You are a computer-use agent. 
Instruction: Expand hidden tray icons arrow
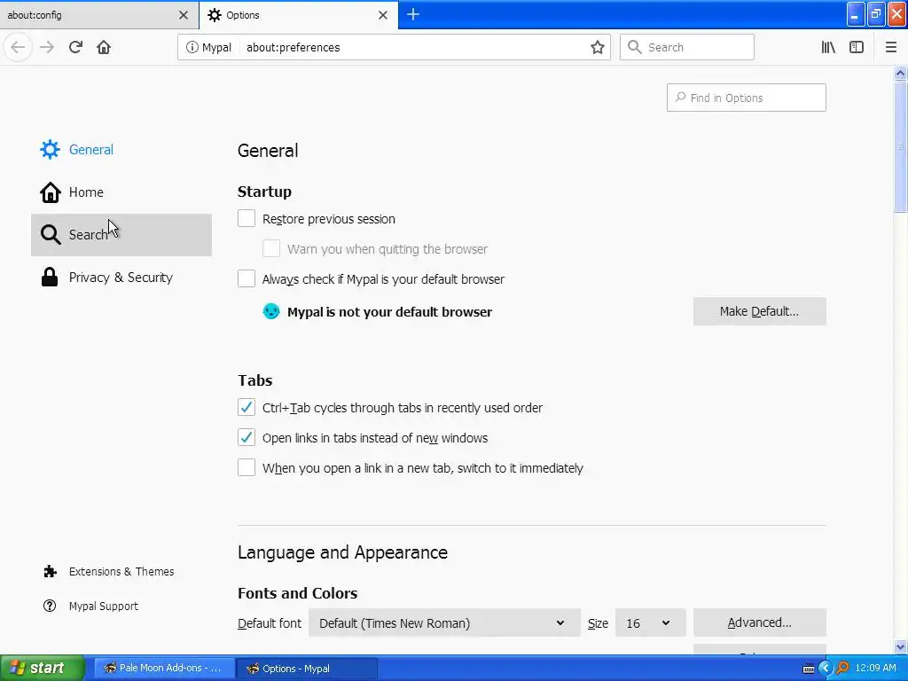point(826,669)
